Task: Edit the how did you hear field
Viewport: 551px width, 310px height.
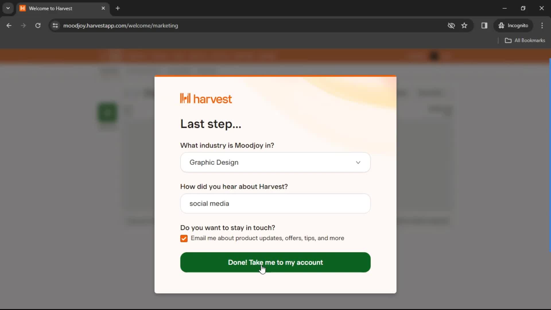Action: click(x=275, y=203)
